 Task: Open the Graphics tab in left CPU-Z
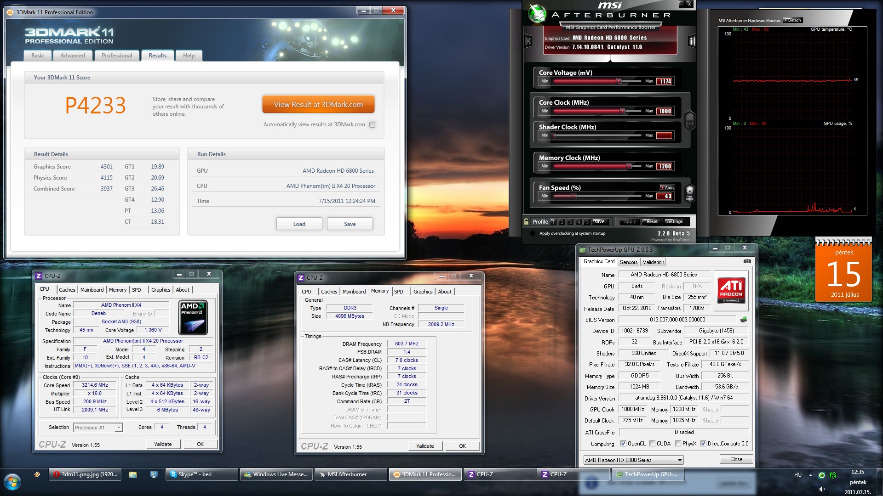click(x=161, y=290)
